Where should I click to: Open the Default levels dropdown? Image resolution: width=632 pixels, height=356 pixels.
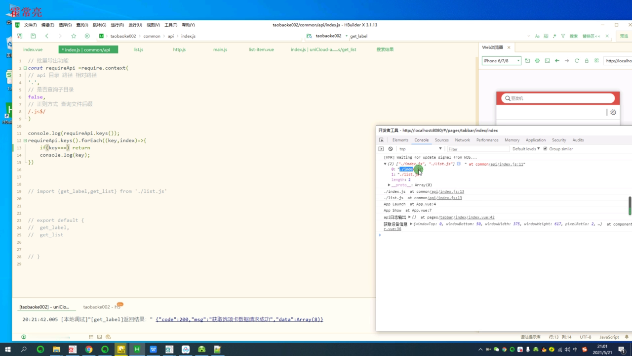coord(526,149)
